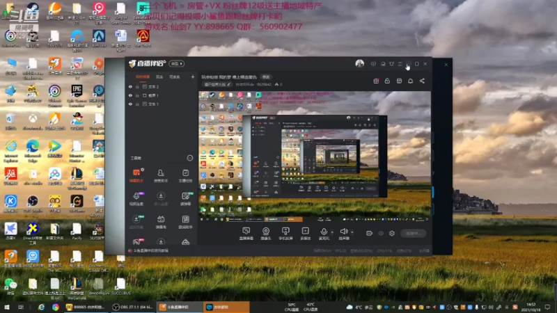
Task: Add a camera source
Action: point(266,234)
